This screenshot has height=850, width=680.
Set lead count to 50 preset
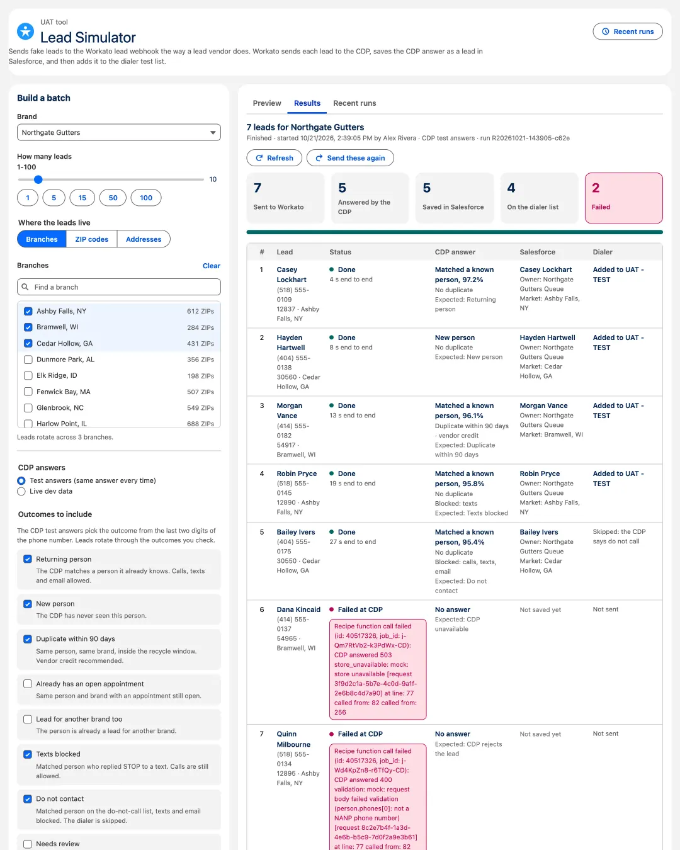pos(113,198)
